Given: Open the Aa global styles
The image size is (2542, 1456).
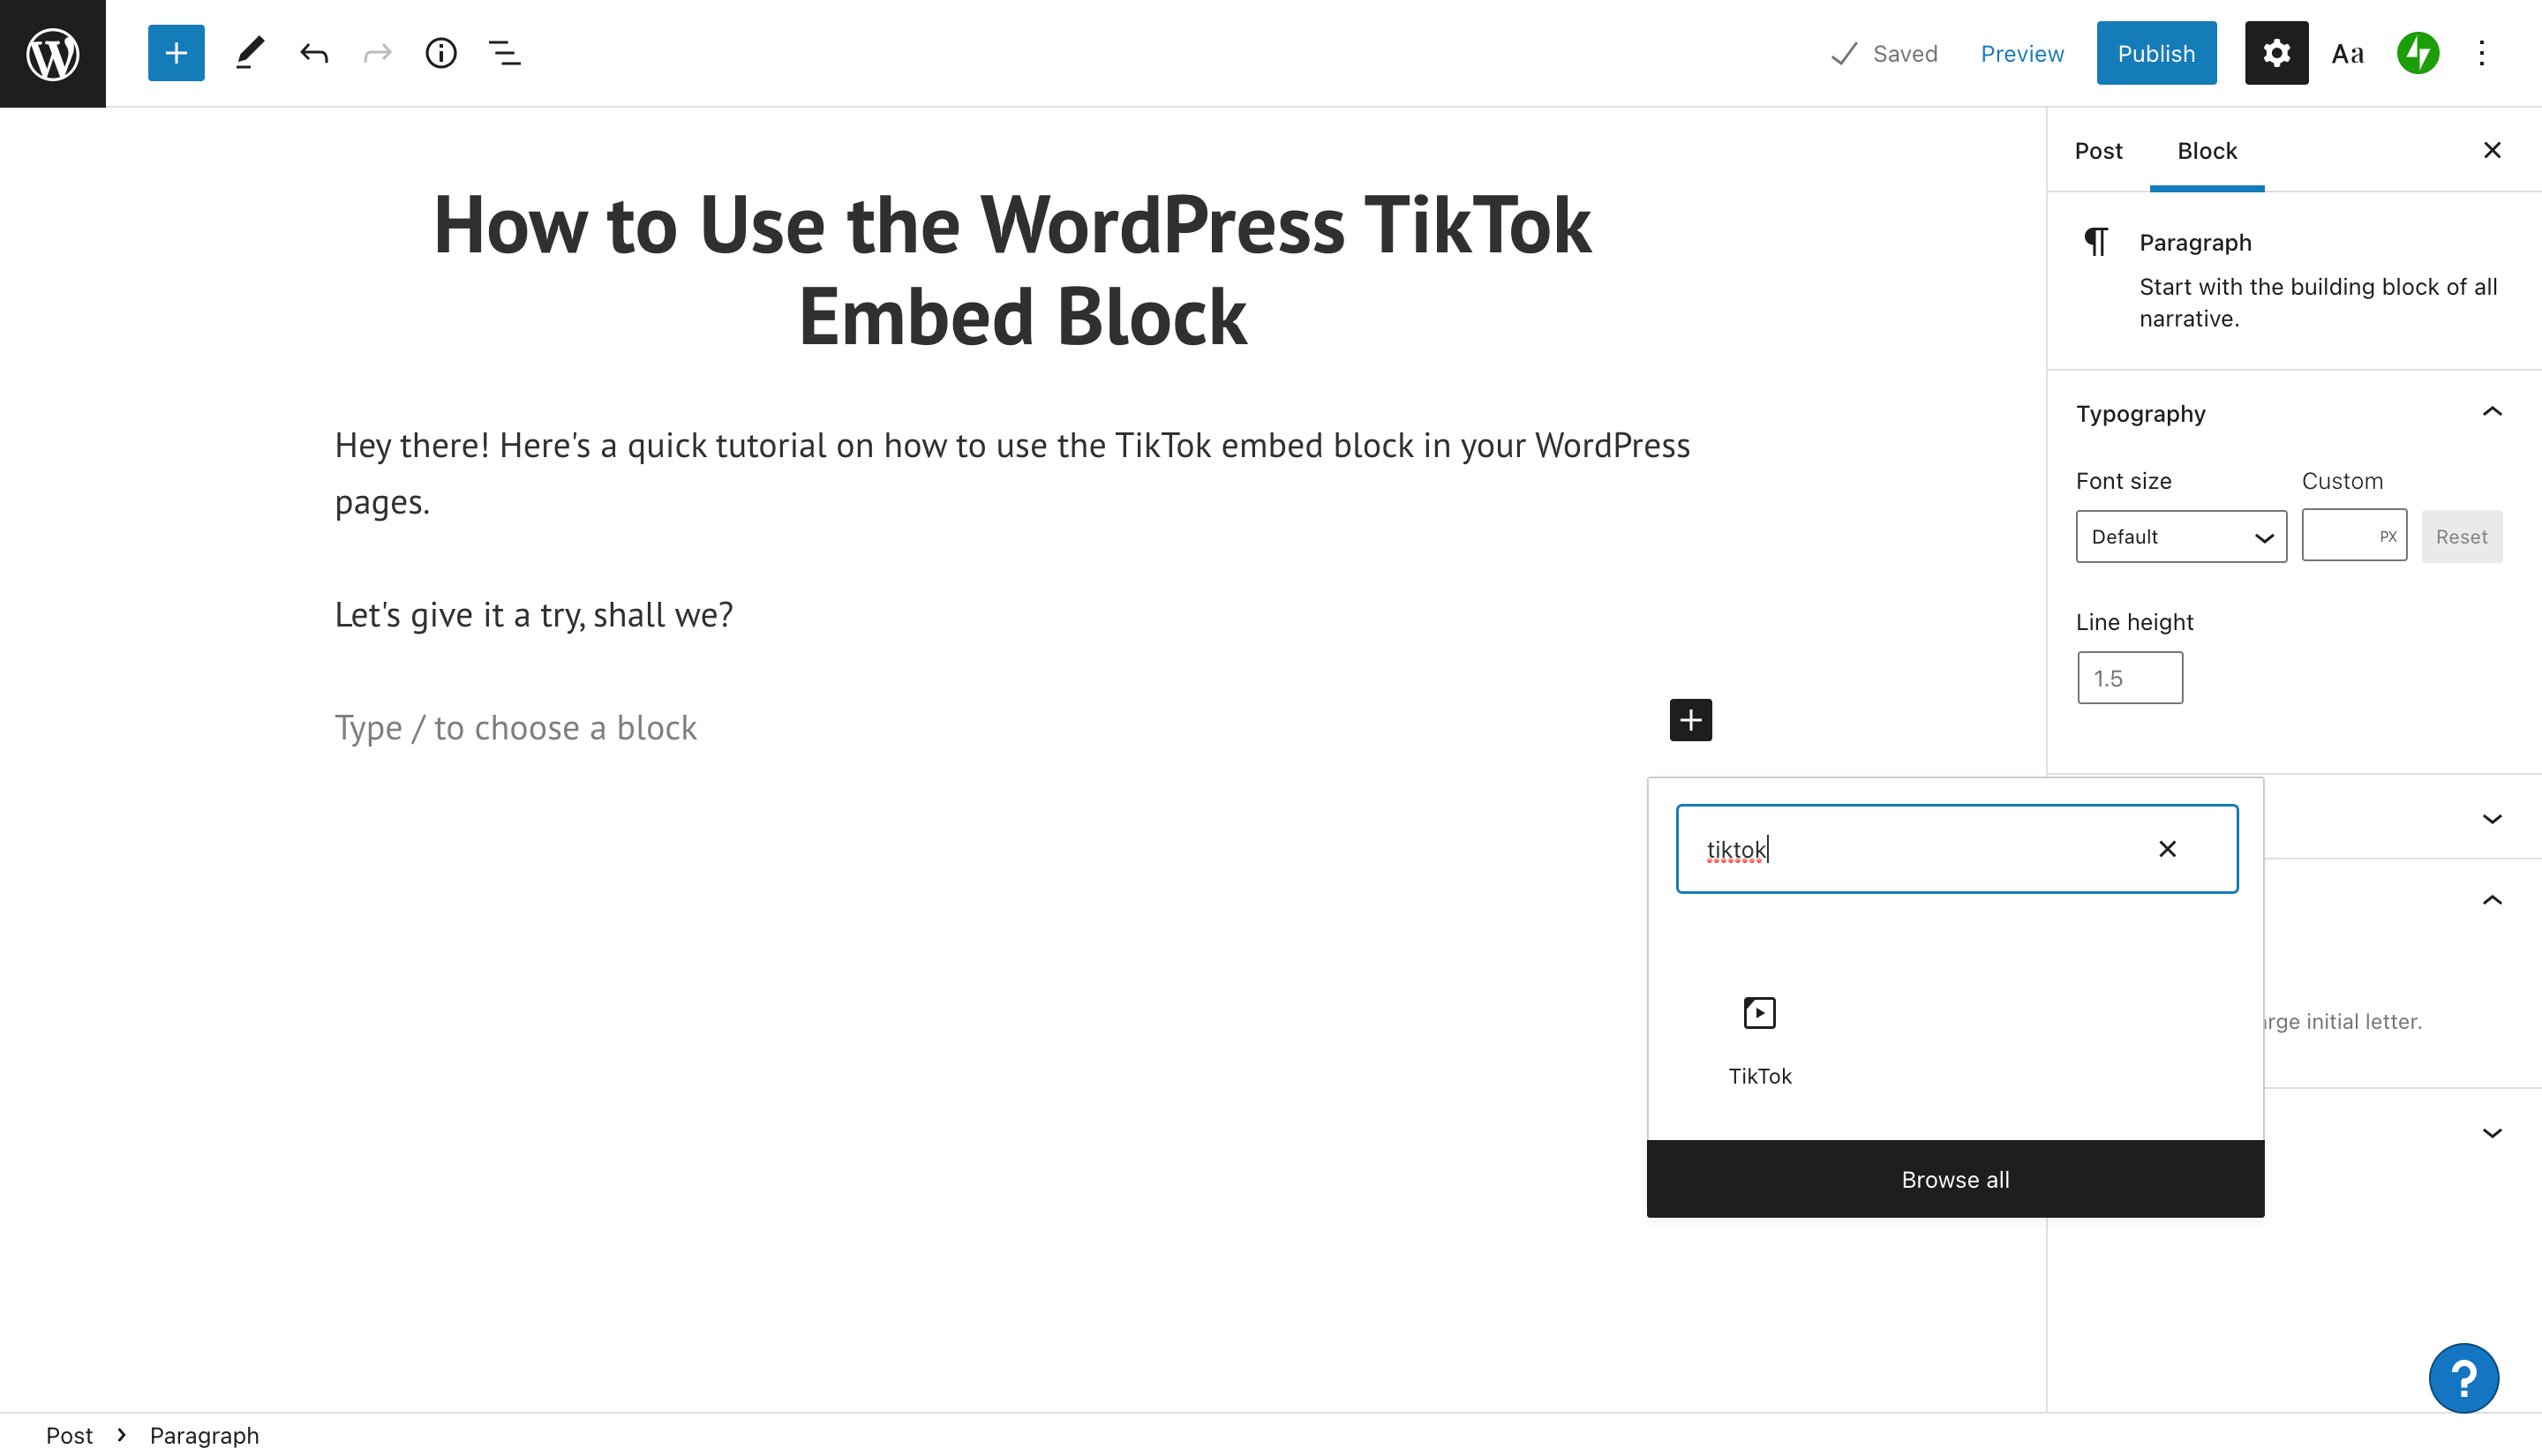Looking at the screenshot, I should [x=2348, y=53].
